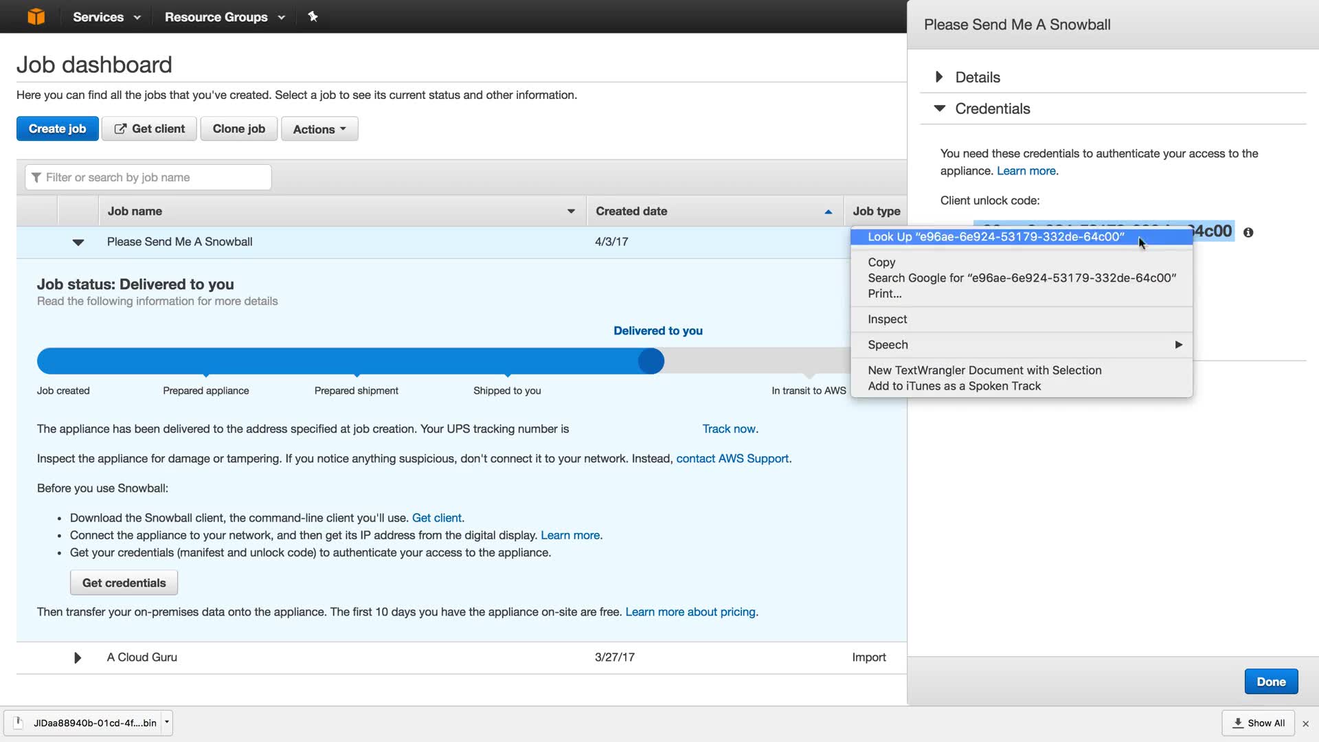This screenshot has width=1319, height=742.
Task: Open the Resource Groups dropdown
Action: tap(224, 17)
